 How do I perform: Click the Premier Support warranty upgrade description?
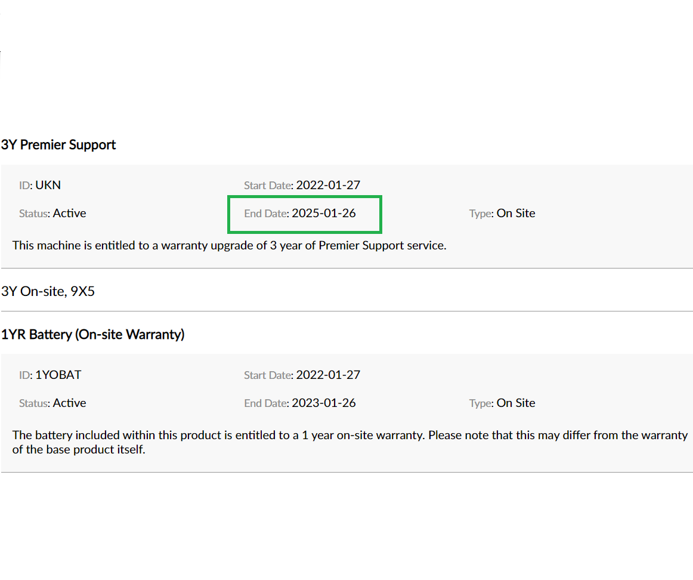[229, 245]
